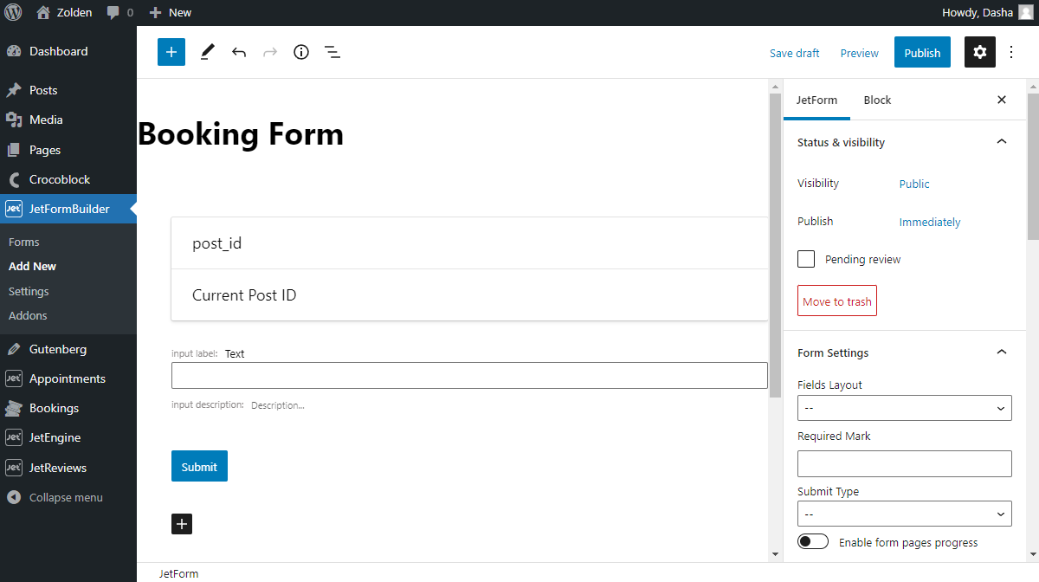Open the New menu in the admin bar
The width and height of the screenshot is (1039, 582).
(170, 12)
